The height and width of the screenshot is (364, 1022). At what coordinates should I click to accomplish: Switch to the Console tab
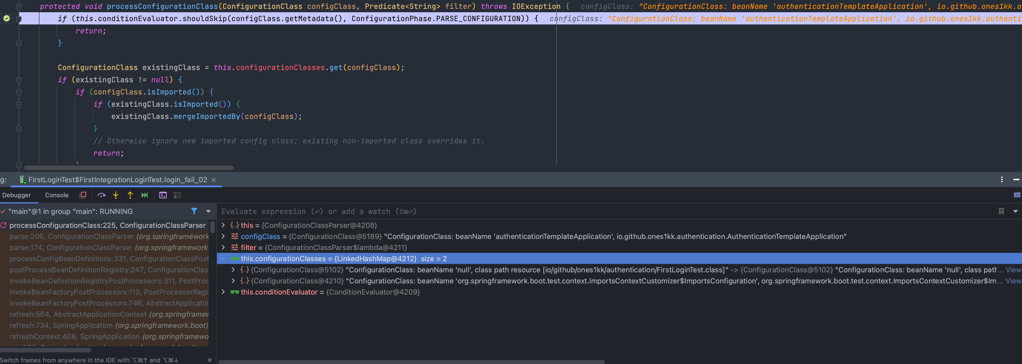point(56,195)
